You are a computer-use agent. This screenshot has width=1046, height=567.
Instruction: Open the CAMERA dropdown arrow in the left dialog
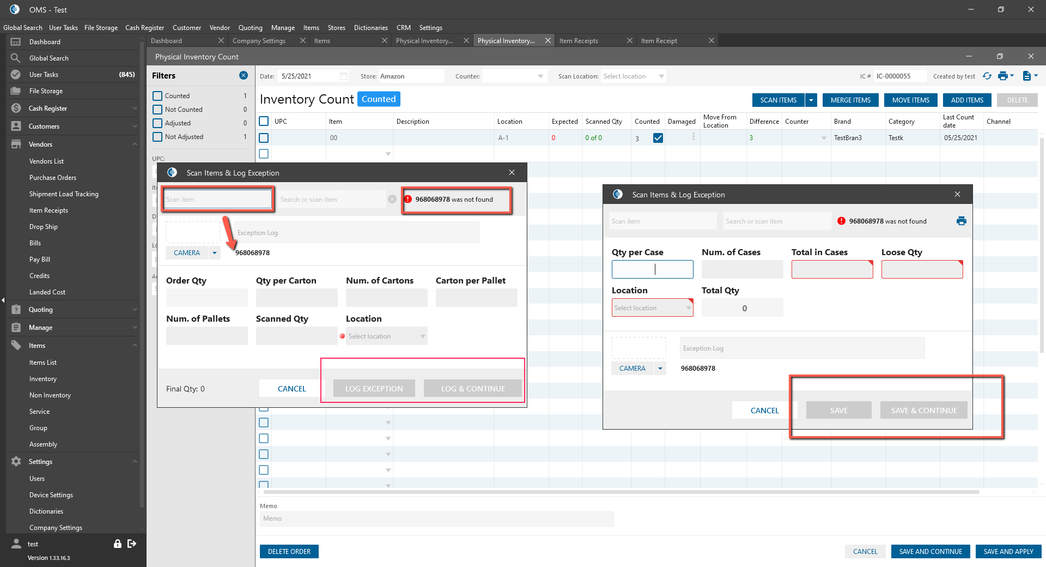[215, 253]
